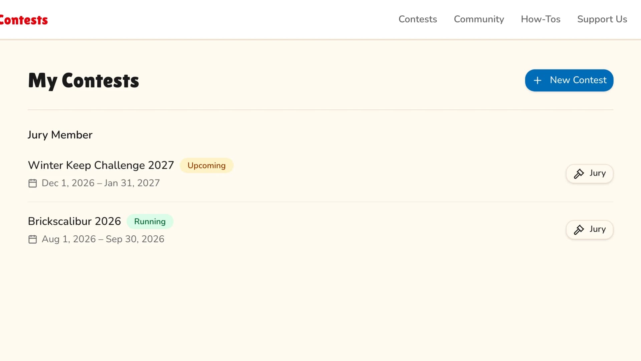Select the My Contests page heading

click(83, 81)
